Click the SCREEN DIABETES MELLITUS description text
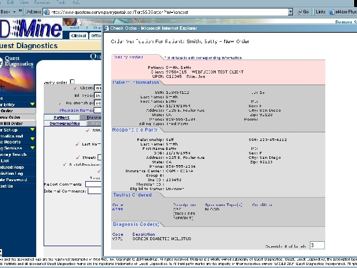Image resolution: width=357 pixels, height=268 pixels. (162, 239)
